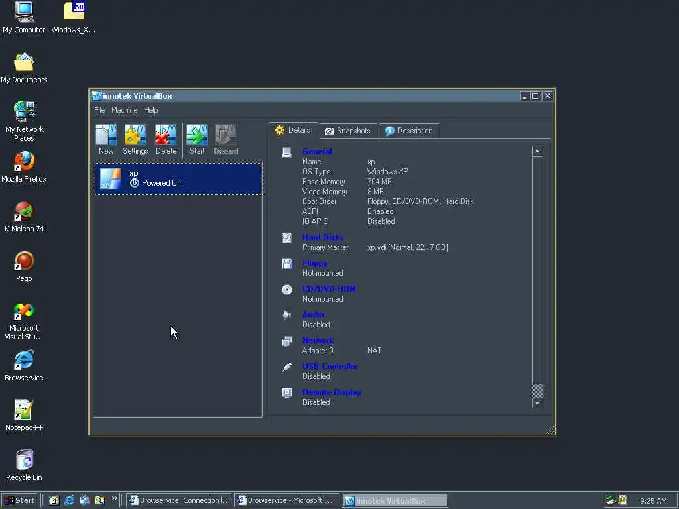The height and width of the screenshot is (509, 679).
Task: Select the Browservice desktop shortcut
Action: pos(24,366)
